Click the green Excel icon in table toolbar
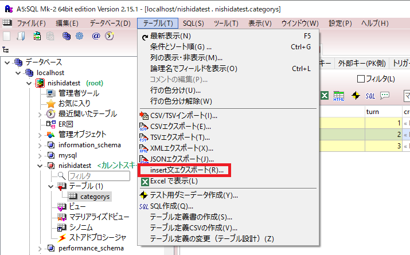This screenshot has height=255, width=410. point(325,96)
